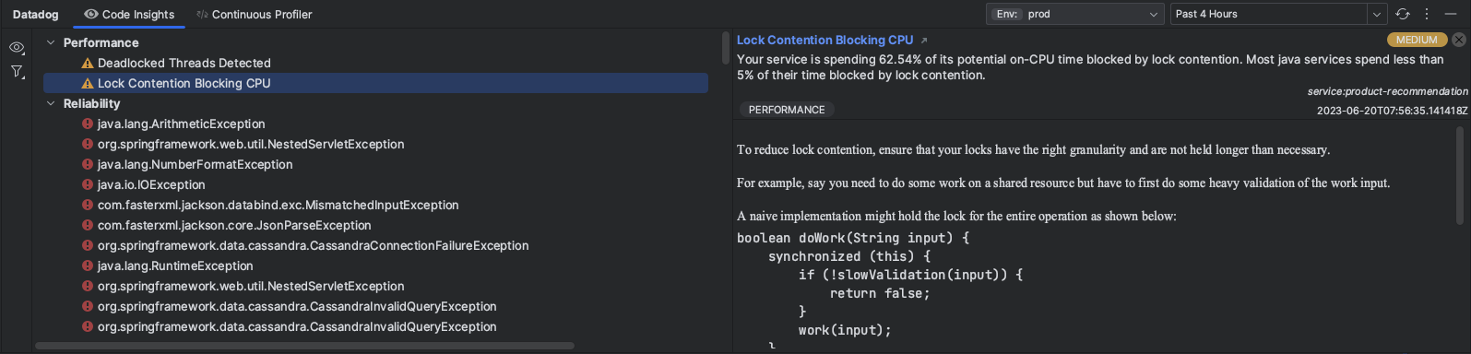The height and width of the screenshot is (354, 1471).
Task: Click warning icon beside Deadlocked Threads Detected
Action: (x=88, y=63)
